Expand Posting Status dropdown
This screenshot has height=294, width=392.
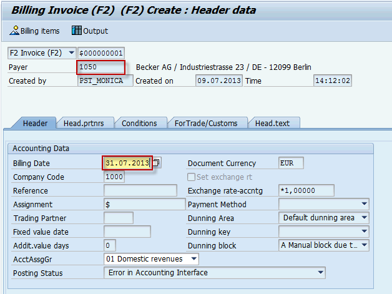coord(320,273)
